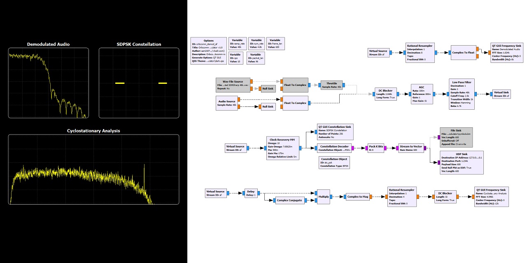This screenshot has height=263, width=527.
Task: Click 'Gain Omega: 7.65625m' in Clock Recovery
Action: (281, 146)
